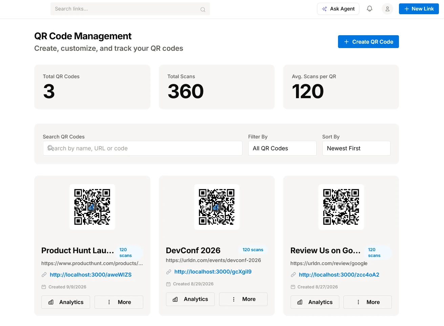Click the link icon beside aweWIZS URL
The width and height of the screenshot is (444, 326).
[44, 275]
